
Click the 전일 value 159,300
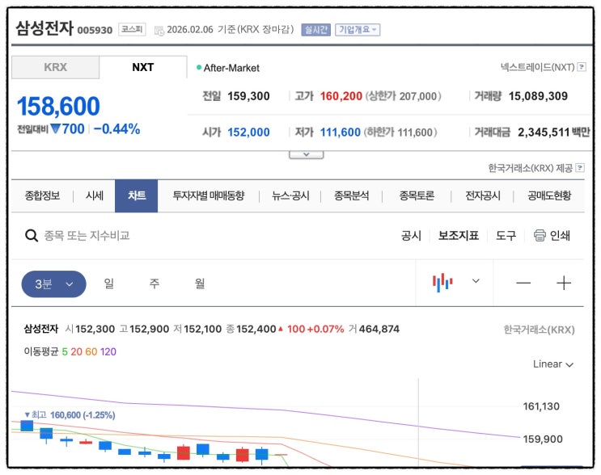(x=249, y=96)
